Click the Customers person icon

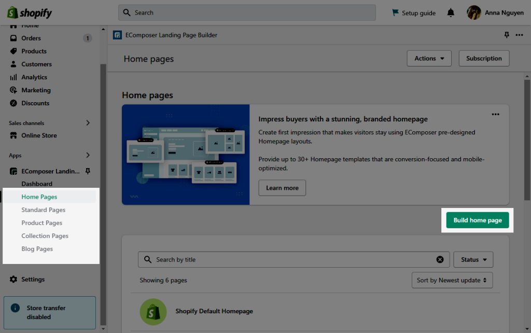point(13,64)
